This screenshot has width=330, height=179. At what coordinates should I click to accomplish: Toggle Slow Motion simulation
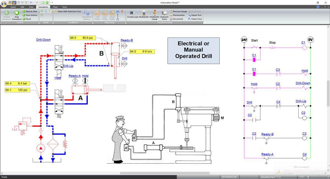(x=30, y=15)
